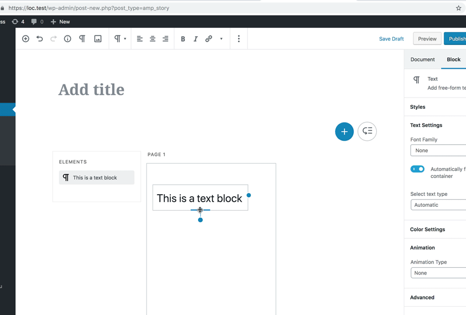The image size is (466, 315).
Task: Click the blue rotation handle dot right of text block
Action: point(249,195)
